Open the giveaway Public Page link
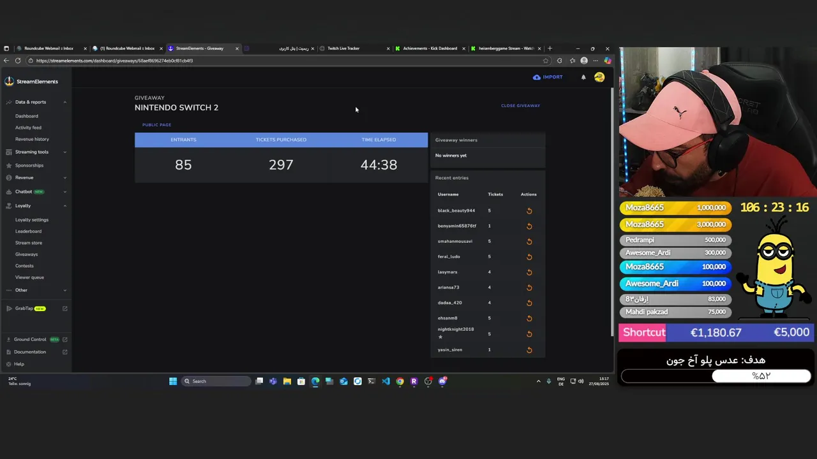The width and height of the screenshot is (817, 459). [x=156, y=125]
